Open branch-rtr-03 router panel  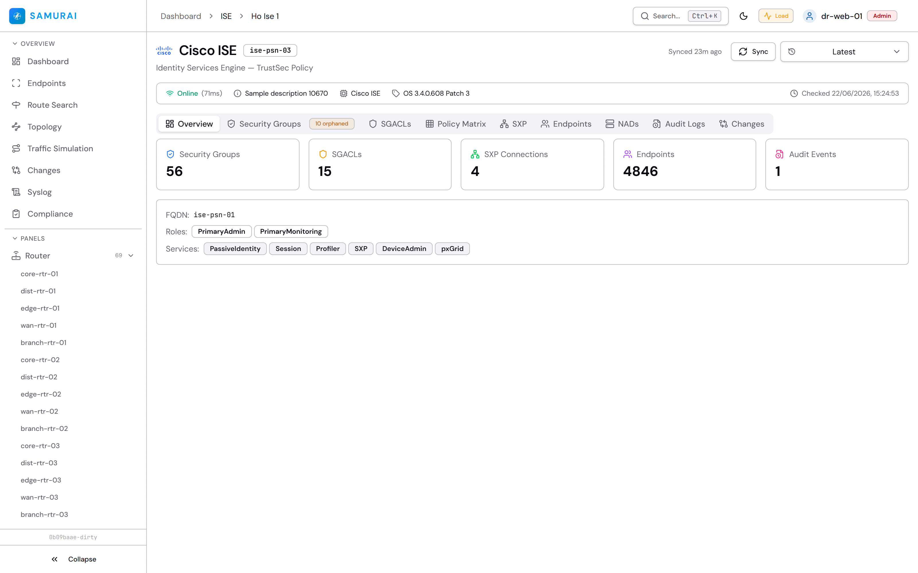(44, 515)
